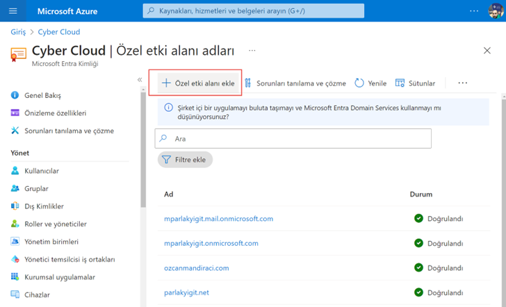The height and width of the screenshot is (307, 506).
Task: Open mparlakyigit.mail.onmicrosoft.com domain
Action: click(x=218, y=219)
